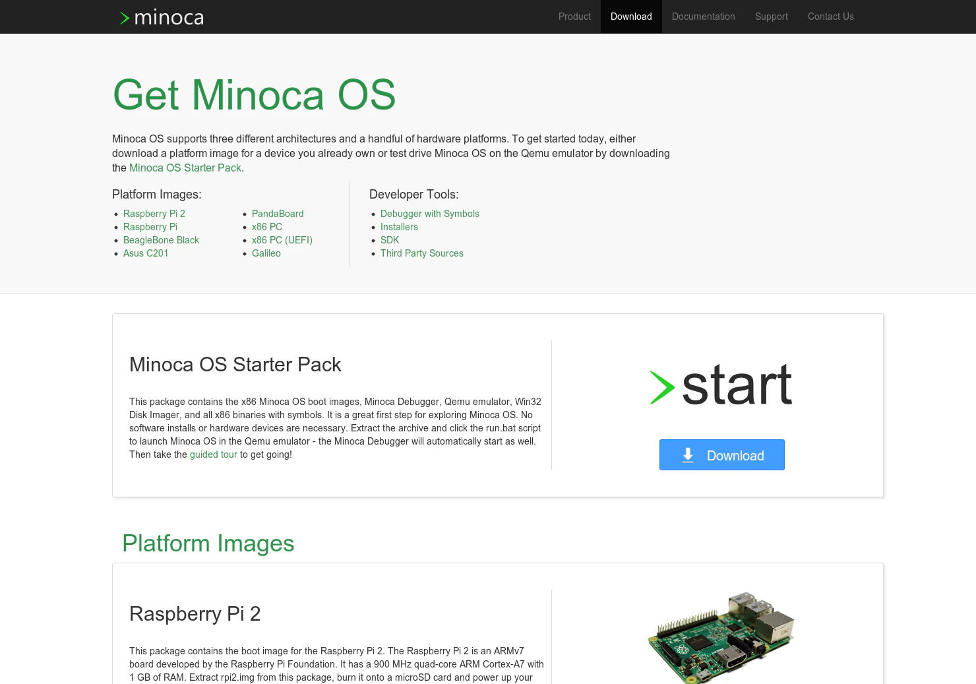Open the Raspberry Pi 2 platform image link
Viewport: 976px width, 684px height.
(x=154, y=214)
